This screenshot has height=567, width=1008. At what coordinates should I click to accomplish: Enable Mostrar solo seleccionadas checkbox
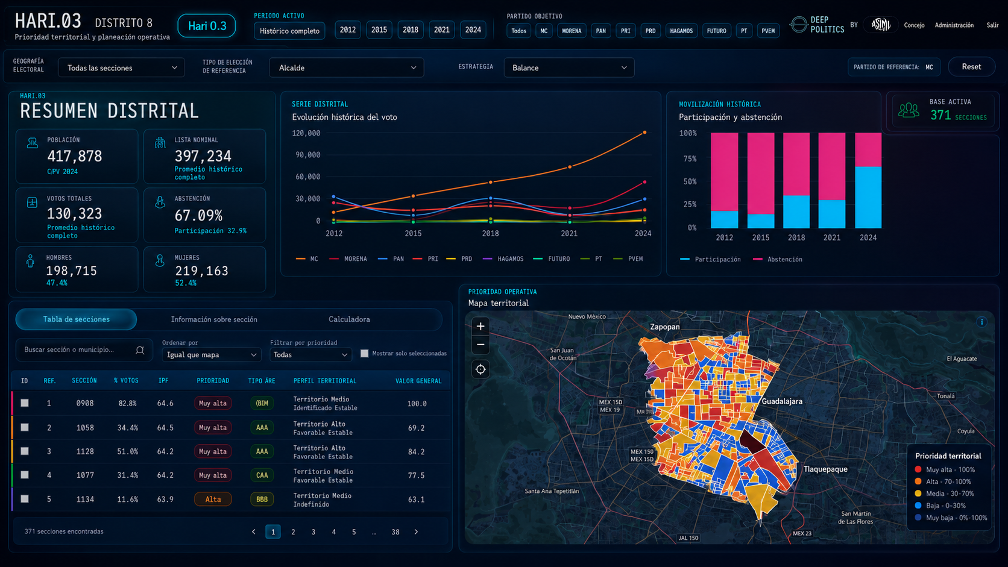pos(364,354)
